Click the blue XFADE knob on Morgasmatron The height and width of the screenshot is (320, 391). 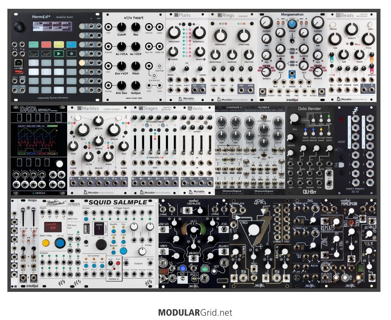point(292,24)
